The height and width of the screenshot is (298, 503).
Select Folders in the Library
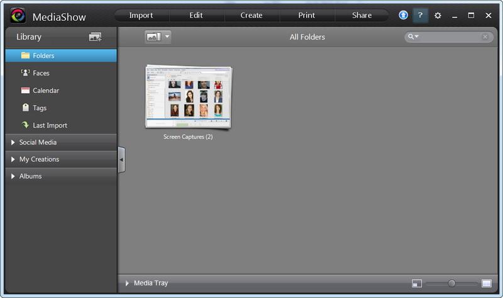pos(61,55)
